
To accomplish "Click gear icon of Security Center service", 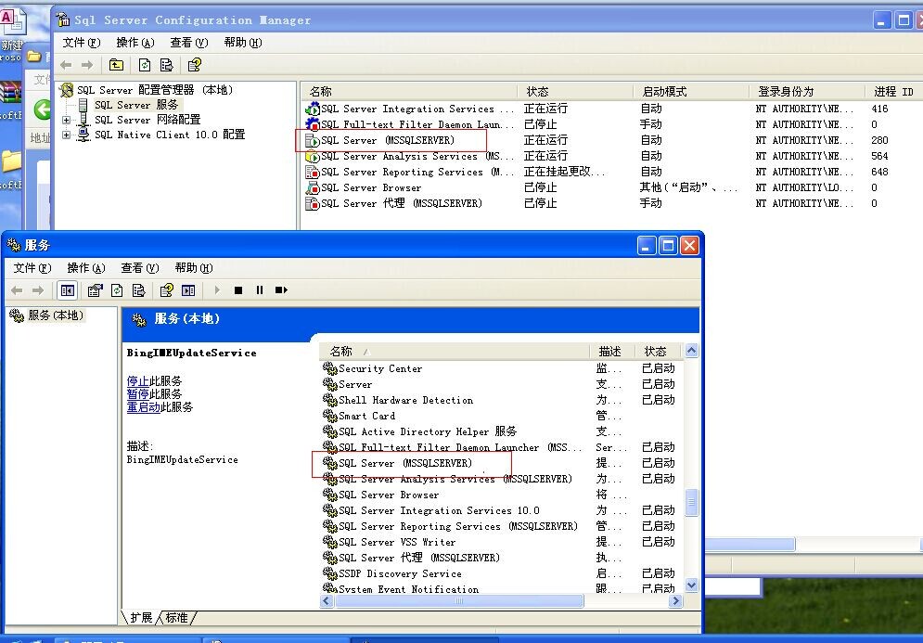I will [329, 368].
